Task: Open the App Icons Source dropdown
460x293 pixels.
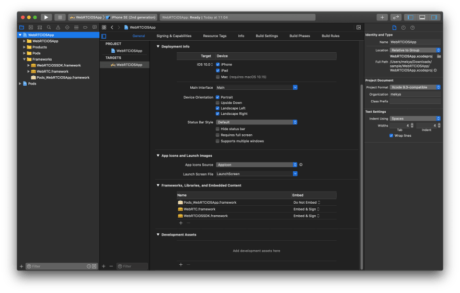Action: tap(257, 165)
